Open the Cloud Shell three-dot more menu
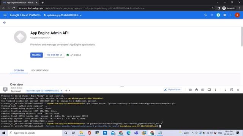The width and height of the screenshot is (243, 136). [x=215, y=90]
